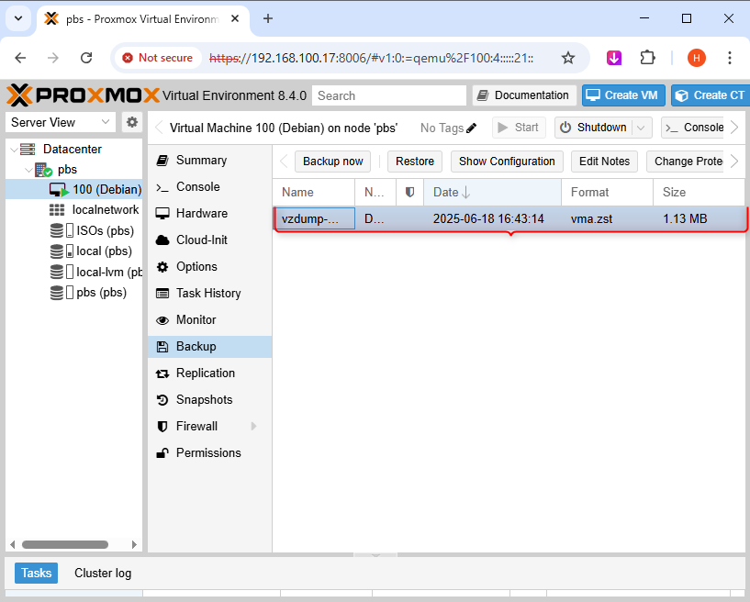Open the Chrome three-dot menu
This screenshot has width=750, height=602.
(x=730, y=58)
